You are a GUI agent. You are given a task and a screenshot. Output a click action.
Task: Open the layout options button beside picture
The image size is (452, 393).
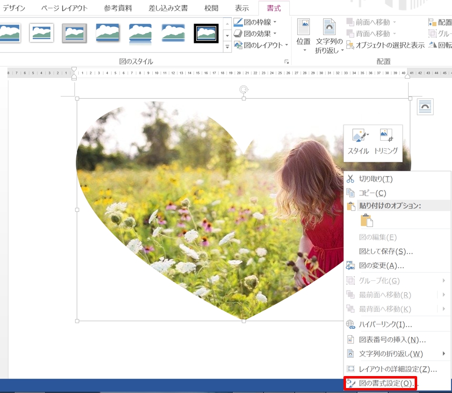425,107
